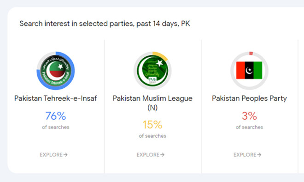
Task: Select the Pakistan Peoples Party name text
Action: [x=249, y=98]
